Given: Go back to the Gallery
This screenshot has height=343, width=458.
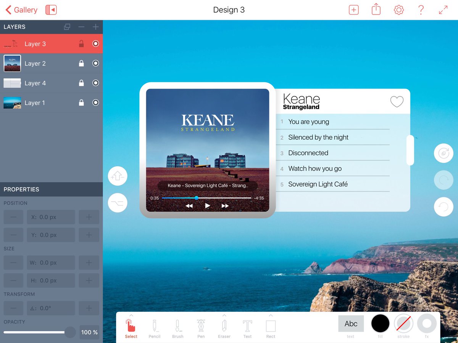Looking at the screenshot, I should [21, 10].
